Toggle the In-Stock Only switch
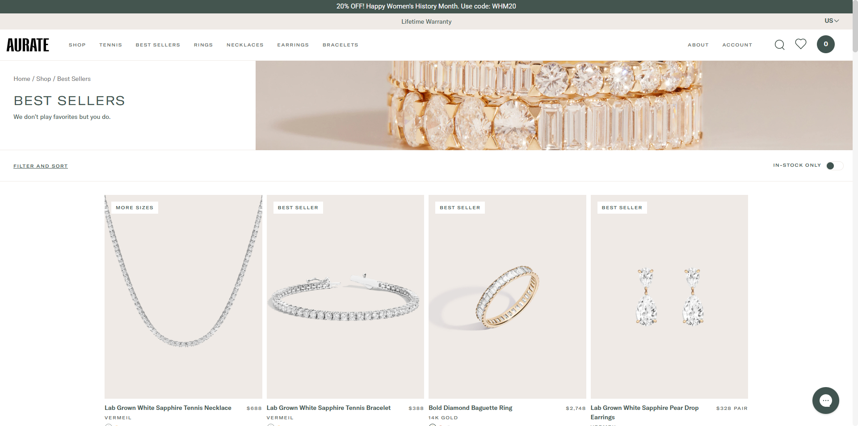Viewport: 858px width, 426px height. pyautogui.click(x=834, y=166)
